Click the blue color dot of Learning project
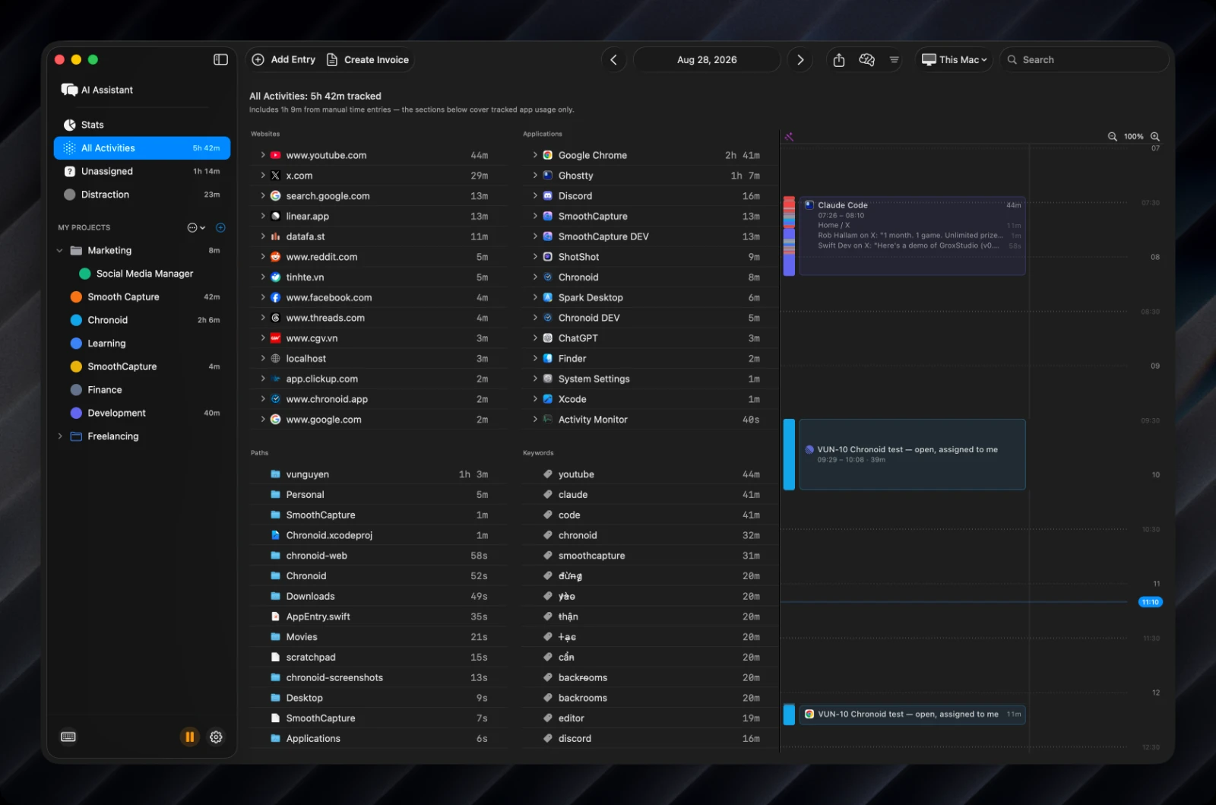The height and width of the screenshot is (805, 1216). click(x=76, y=344)
